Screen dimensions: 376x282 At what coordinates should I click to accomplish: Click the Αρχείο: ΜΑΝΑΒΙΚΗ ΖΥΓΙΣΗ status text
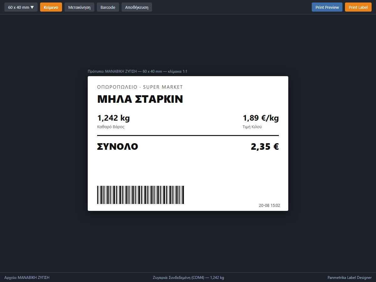tap(27, 278)
